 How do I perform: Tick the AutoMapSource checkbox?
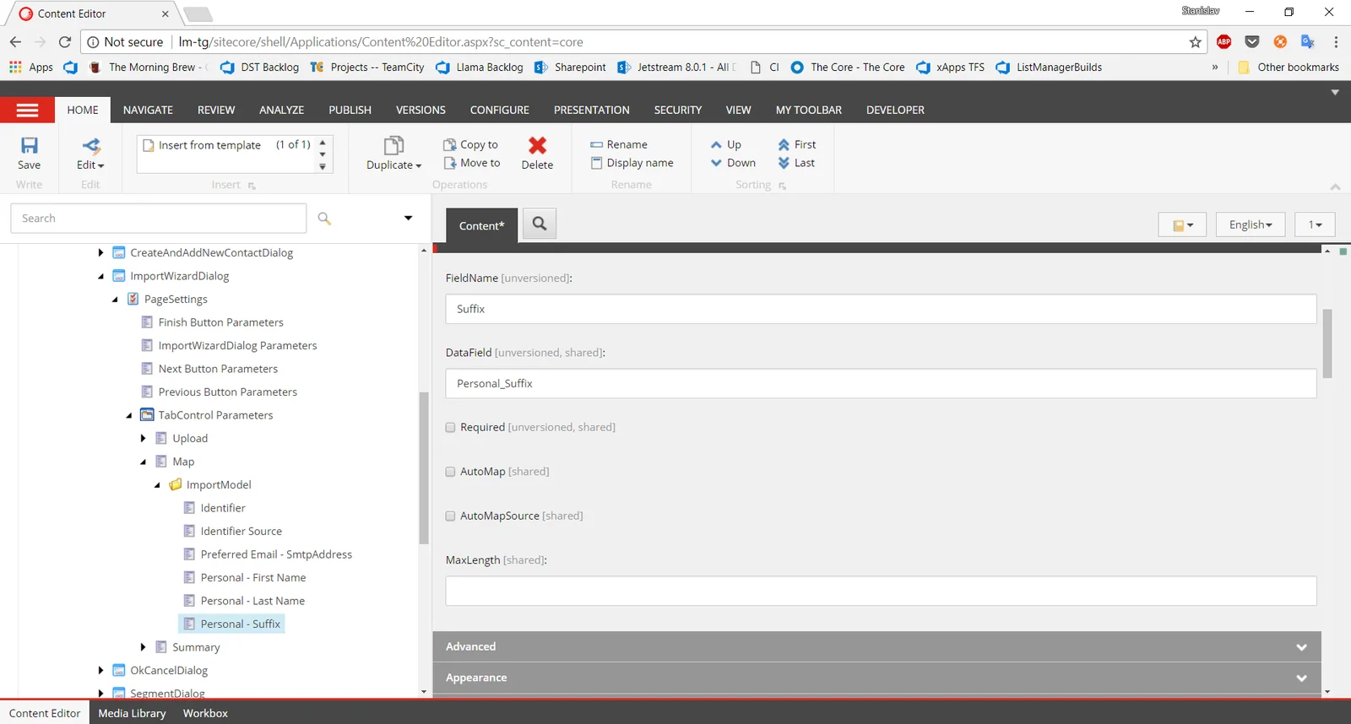(450, 516)
